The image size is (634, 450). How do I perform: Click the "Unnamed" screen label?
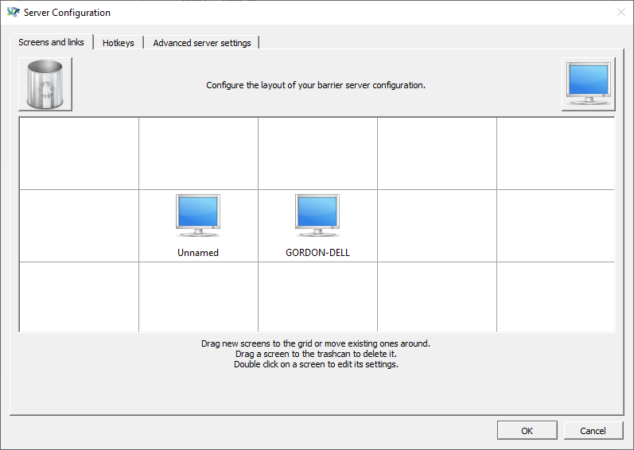(x=198, y=253)
